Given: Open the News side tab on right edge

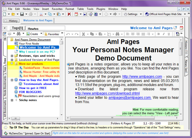Looking at the screenshot, I should click(186, 66).
